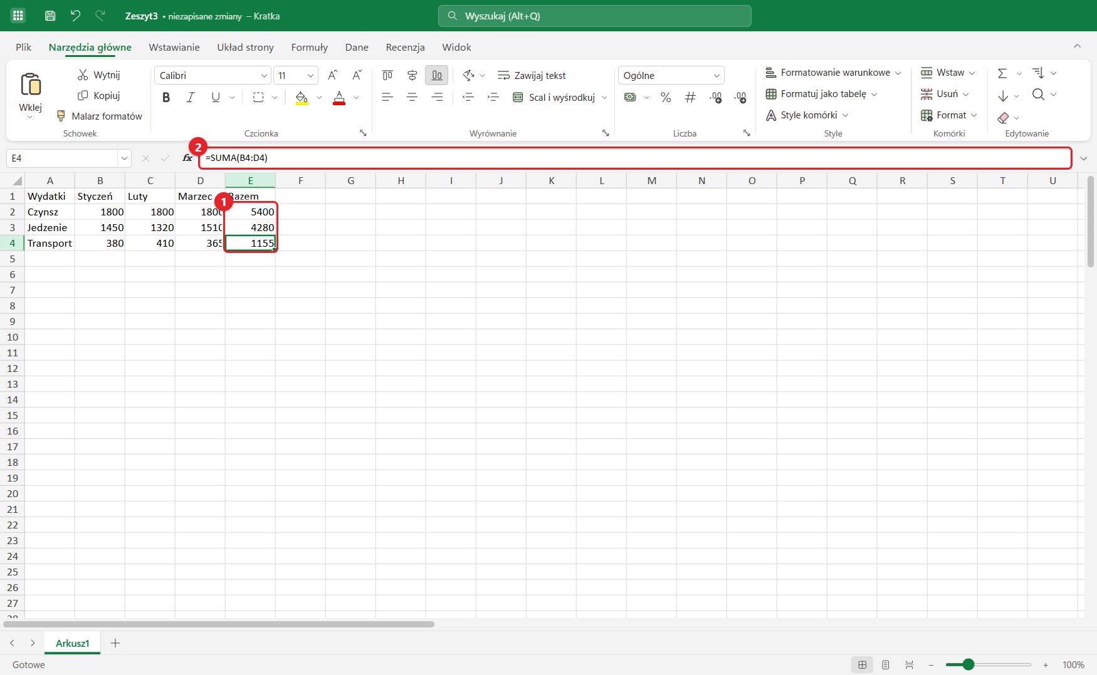Toggle bold formatting
Screen dimensions: 1097x675
[166, 97]
